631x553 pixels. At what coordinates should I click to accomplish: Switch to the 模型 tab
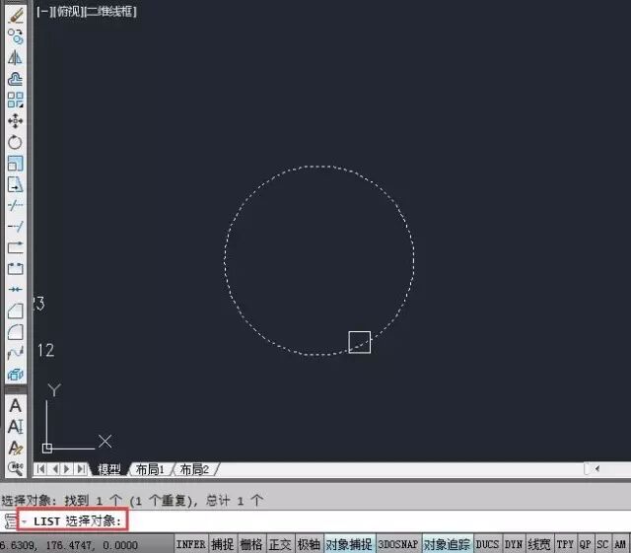pyautogui.click(x=109, y=469)
